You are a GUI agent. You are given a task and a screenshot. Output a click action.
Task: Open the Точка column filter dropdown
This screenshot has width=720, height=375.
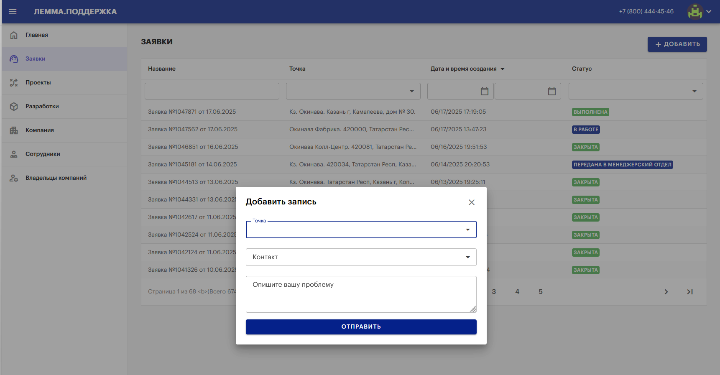click(411, 91)
